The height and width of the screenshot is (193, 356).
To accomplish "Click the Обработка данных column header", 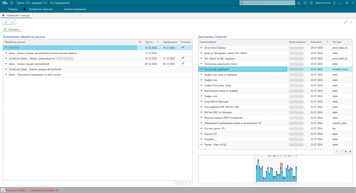I will (70, 42).
